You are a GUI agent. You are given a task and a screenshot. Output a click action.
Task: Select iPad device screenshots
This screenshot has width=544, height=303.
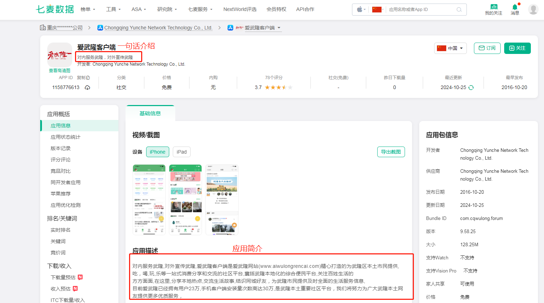[x=182, y=152]
